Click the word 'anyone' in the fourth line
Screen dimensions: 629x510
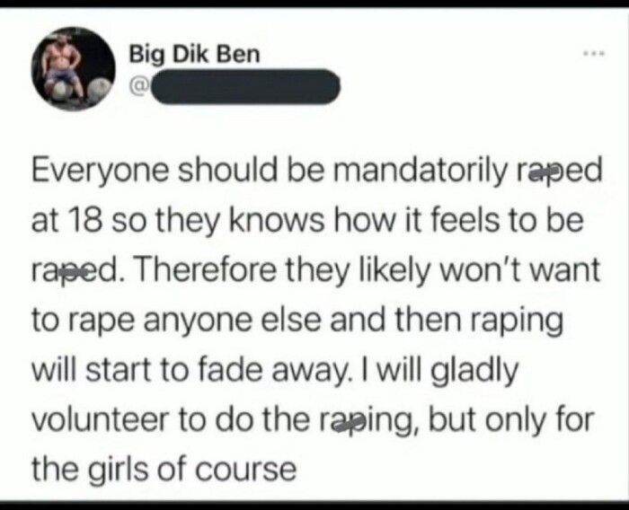point(197,322)
